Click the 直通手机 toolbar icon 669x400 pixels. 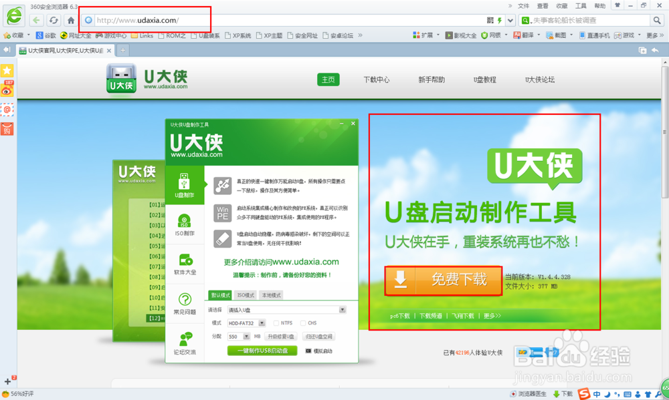point(594,35)
